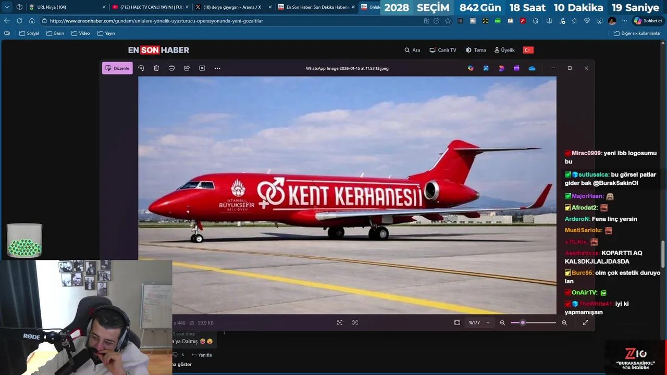Start slideshow with the play icon
Viewport: 667px width, 375px height.
click(x=202, y=68)
